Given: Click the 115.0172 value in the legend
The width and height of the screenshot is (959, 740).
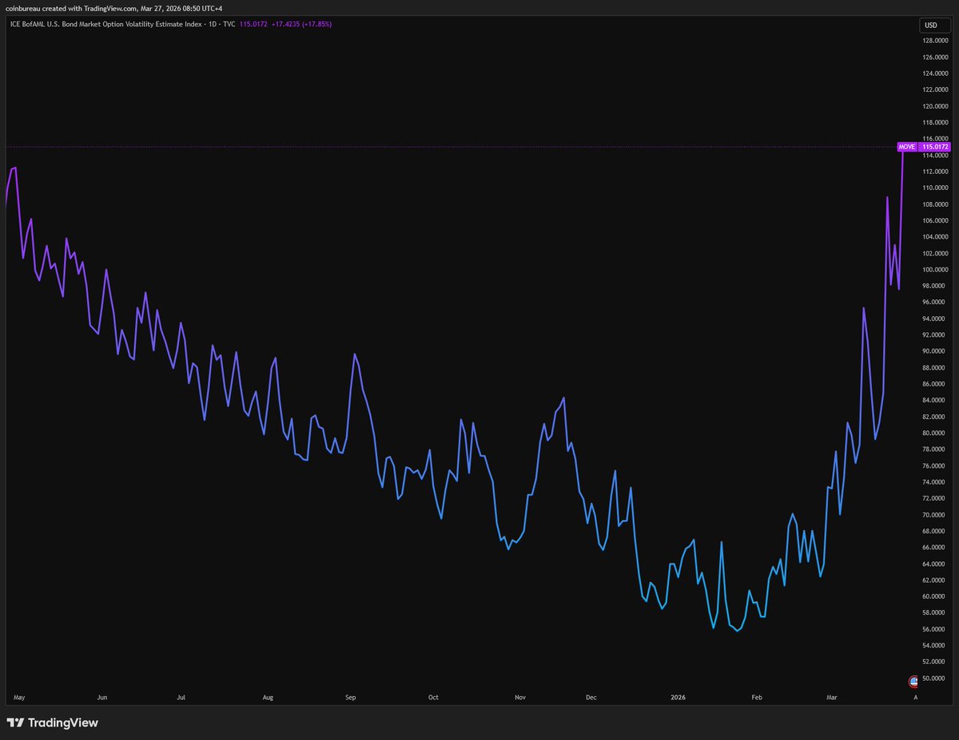Looking at the screenshot, I should pos(253,24).
